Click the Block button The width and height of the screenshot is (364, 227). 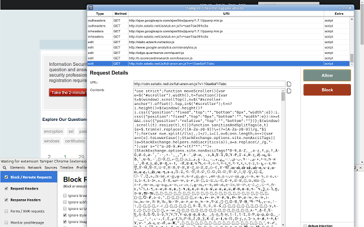pyautogui.click(x=327, y=90)
